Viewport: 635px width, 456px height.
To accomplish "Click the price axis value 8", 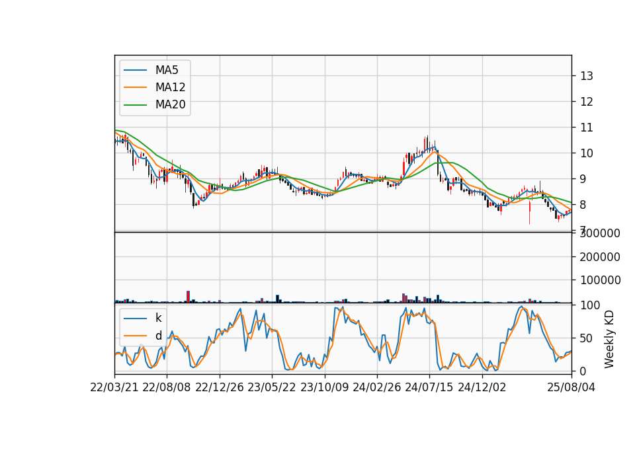I will coord(583,205).
